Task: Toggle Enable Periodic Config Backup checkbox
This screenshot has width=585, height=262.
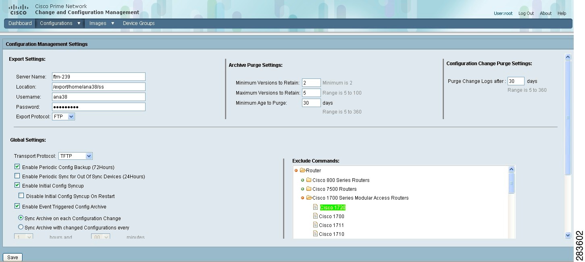Action: coord(17,166)
